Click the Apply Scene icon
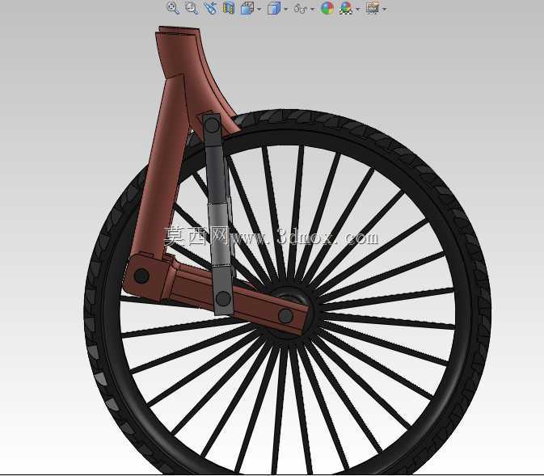The width and height of the screenshot is (544, 476). pyautogui.click(x=346, y=8)
